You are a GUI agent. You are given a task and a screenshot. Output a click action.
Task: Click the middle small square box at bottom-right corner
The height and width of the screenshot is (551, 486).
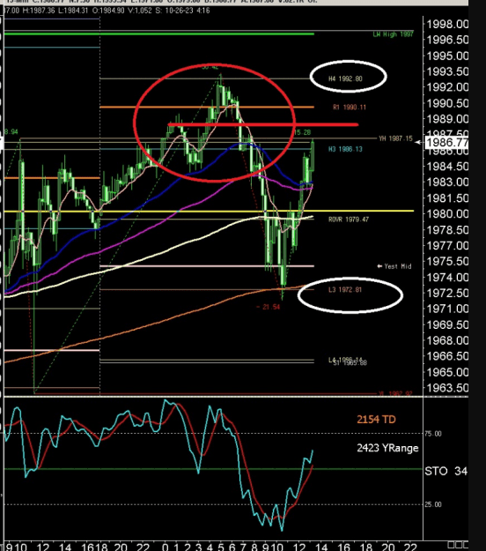[457, 545]
